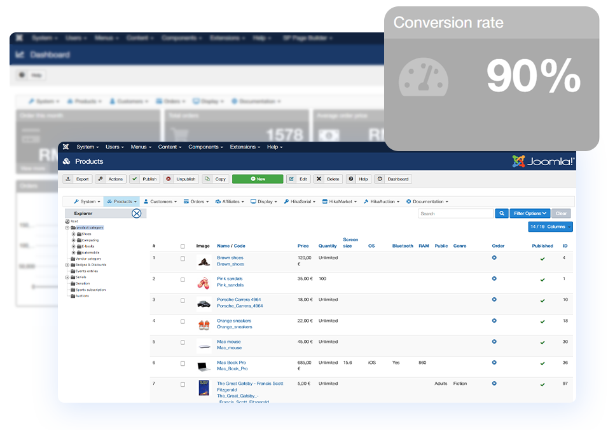
Task: Open the HikaShop Products dropdown menu
Action: point(121,201)
